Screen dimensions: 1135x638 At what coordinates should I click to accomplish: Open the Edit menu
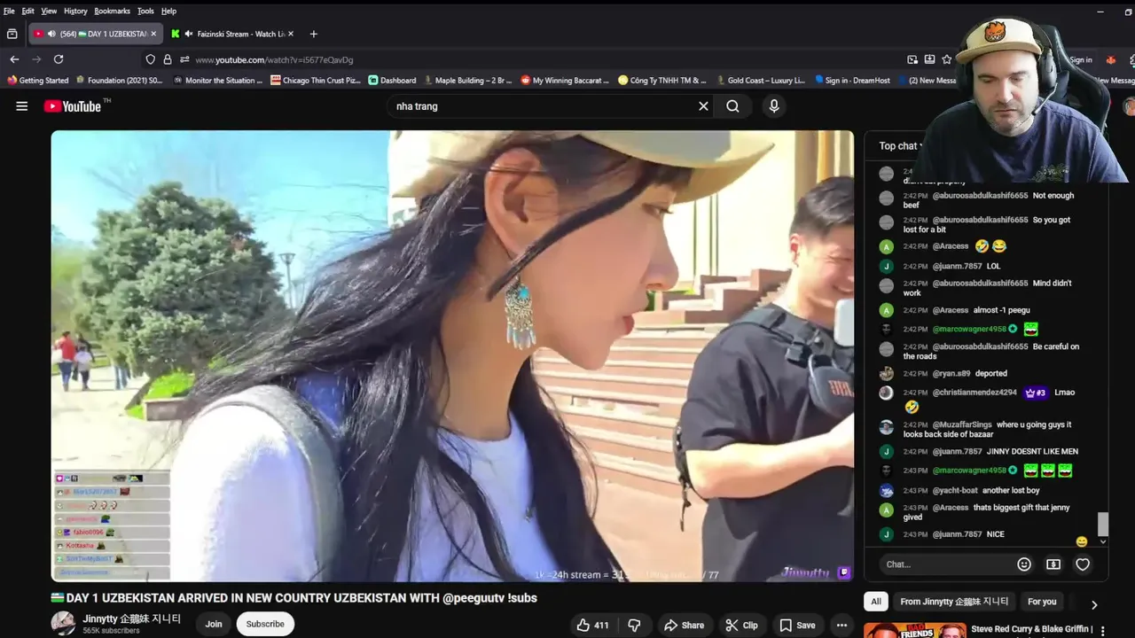pos(28,11)
